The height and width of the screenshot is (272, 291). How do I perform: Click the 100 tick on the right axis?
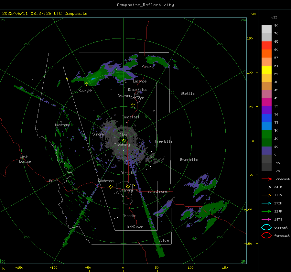tap(250, 72)
